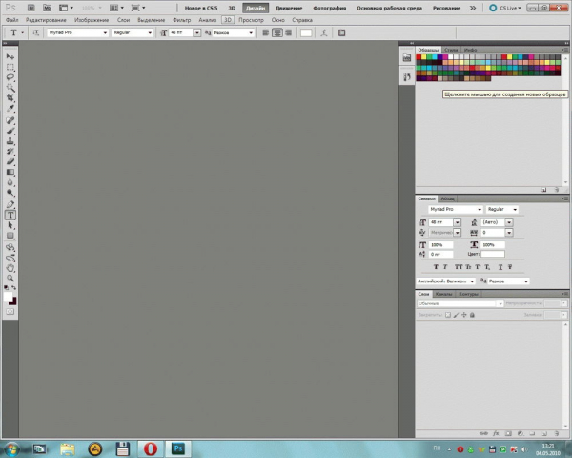Align text left in options bar
Screen dimensions: 572x458
pos(266,32)
